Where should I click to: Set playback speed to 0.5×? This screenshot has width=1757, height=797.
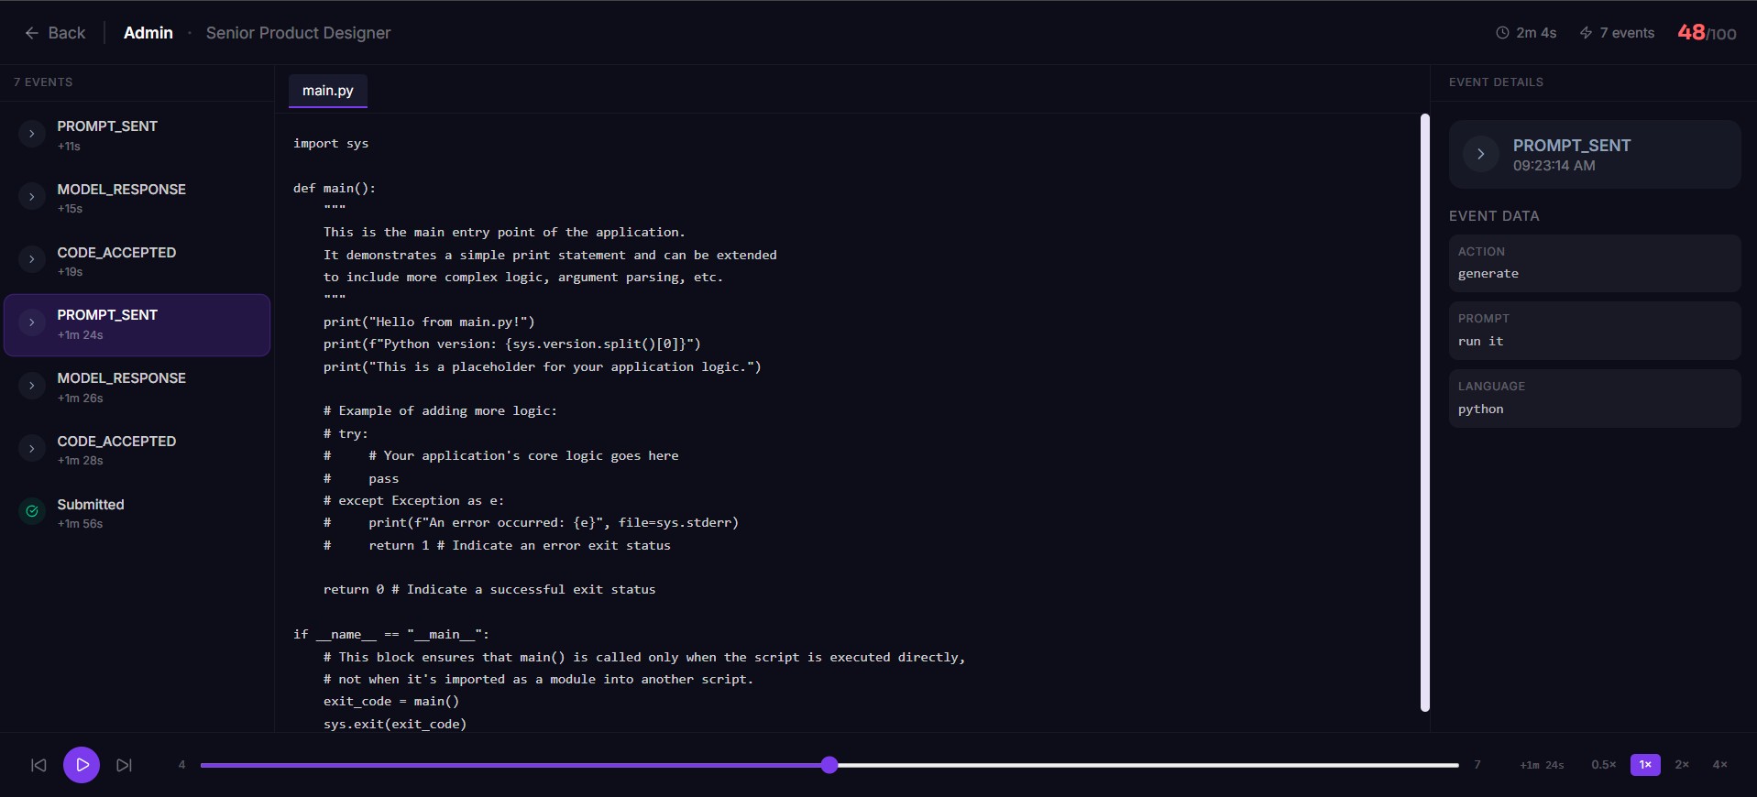pos(1603,765)
